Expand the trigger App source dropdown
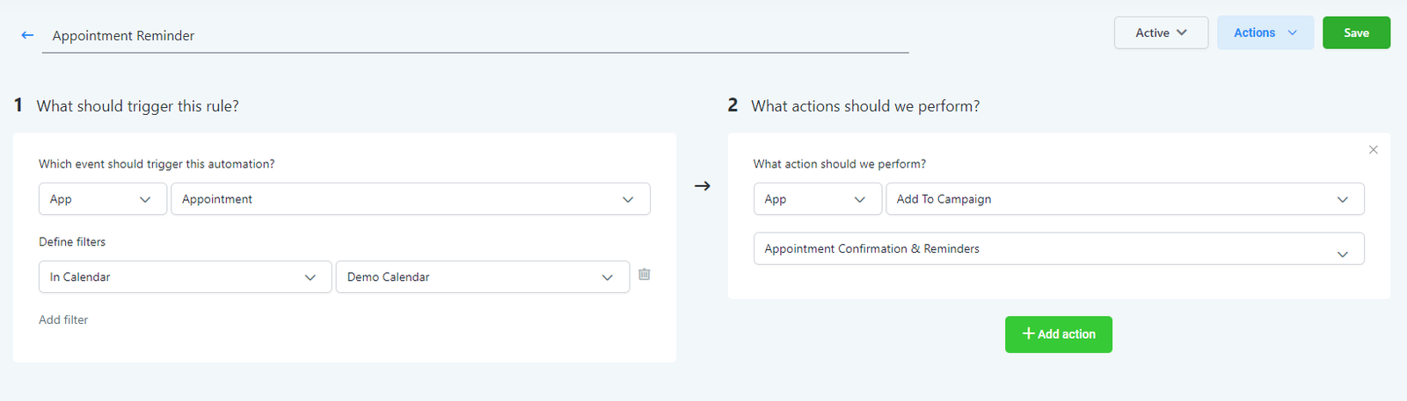The height and width of the screenshot is (401, 1407). (102, 199)
